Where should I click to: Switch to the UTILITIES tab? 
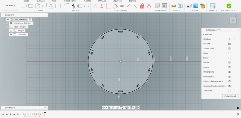(x=117, y=1)
